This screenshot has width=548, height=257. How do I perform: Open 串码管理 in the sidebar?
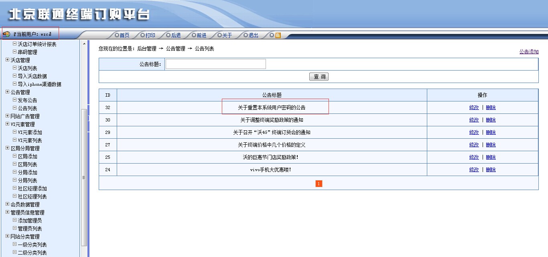pos(27,52)
